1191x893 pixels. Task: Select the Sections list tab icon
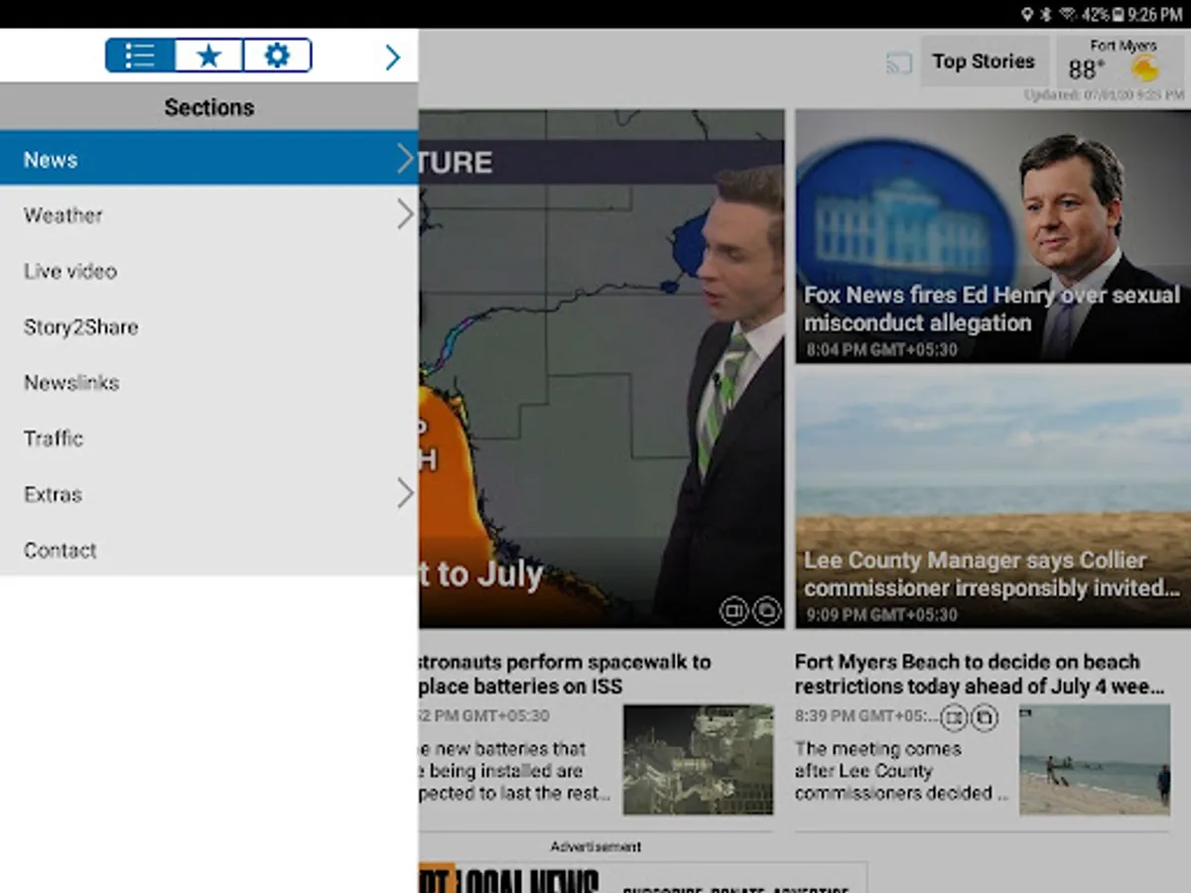[x=140, y=56]
